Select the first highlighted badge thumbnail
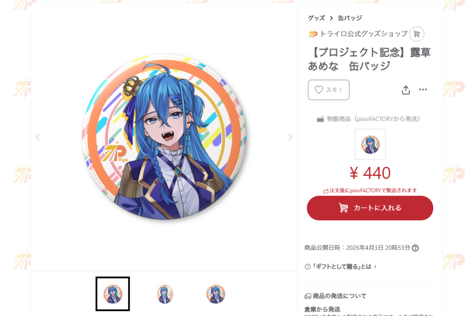This screenshot has width=474, height=316. tap(113, 294)
